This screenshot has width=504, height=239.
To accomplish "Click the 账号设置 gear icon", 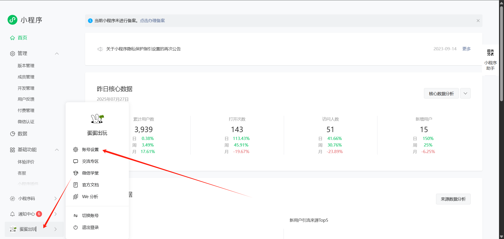I will 76,149.
